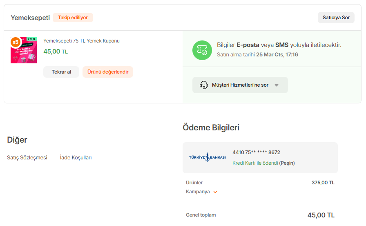Click the Genel toplam 45,00 TL amount
Viewport: 366px width, 226px height.
point(321,215)
